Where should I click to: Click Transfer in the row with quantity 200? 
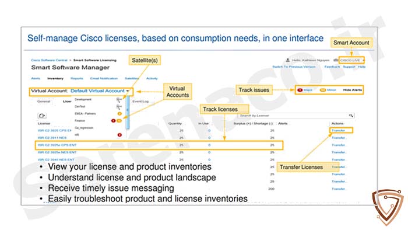[x=338, y=189]
